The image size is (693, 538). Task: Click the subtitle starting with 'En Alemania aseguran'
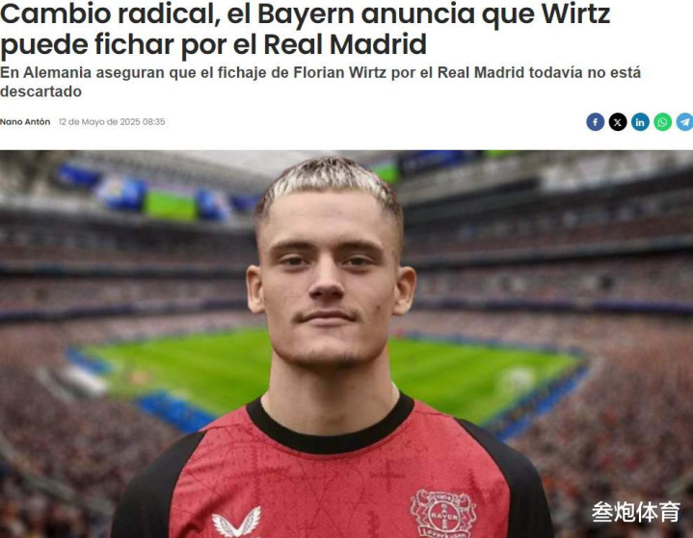tap(320, 82)
